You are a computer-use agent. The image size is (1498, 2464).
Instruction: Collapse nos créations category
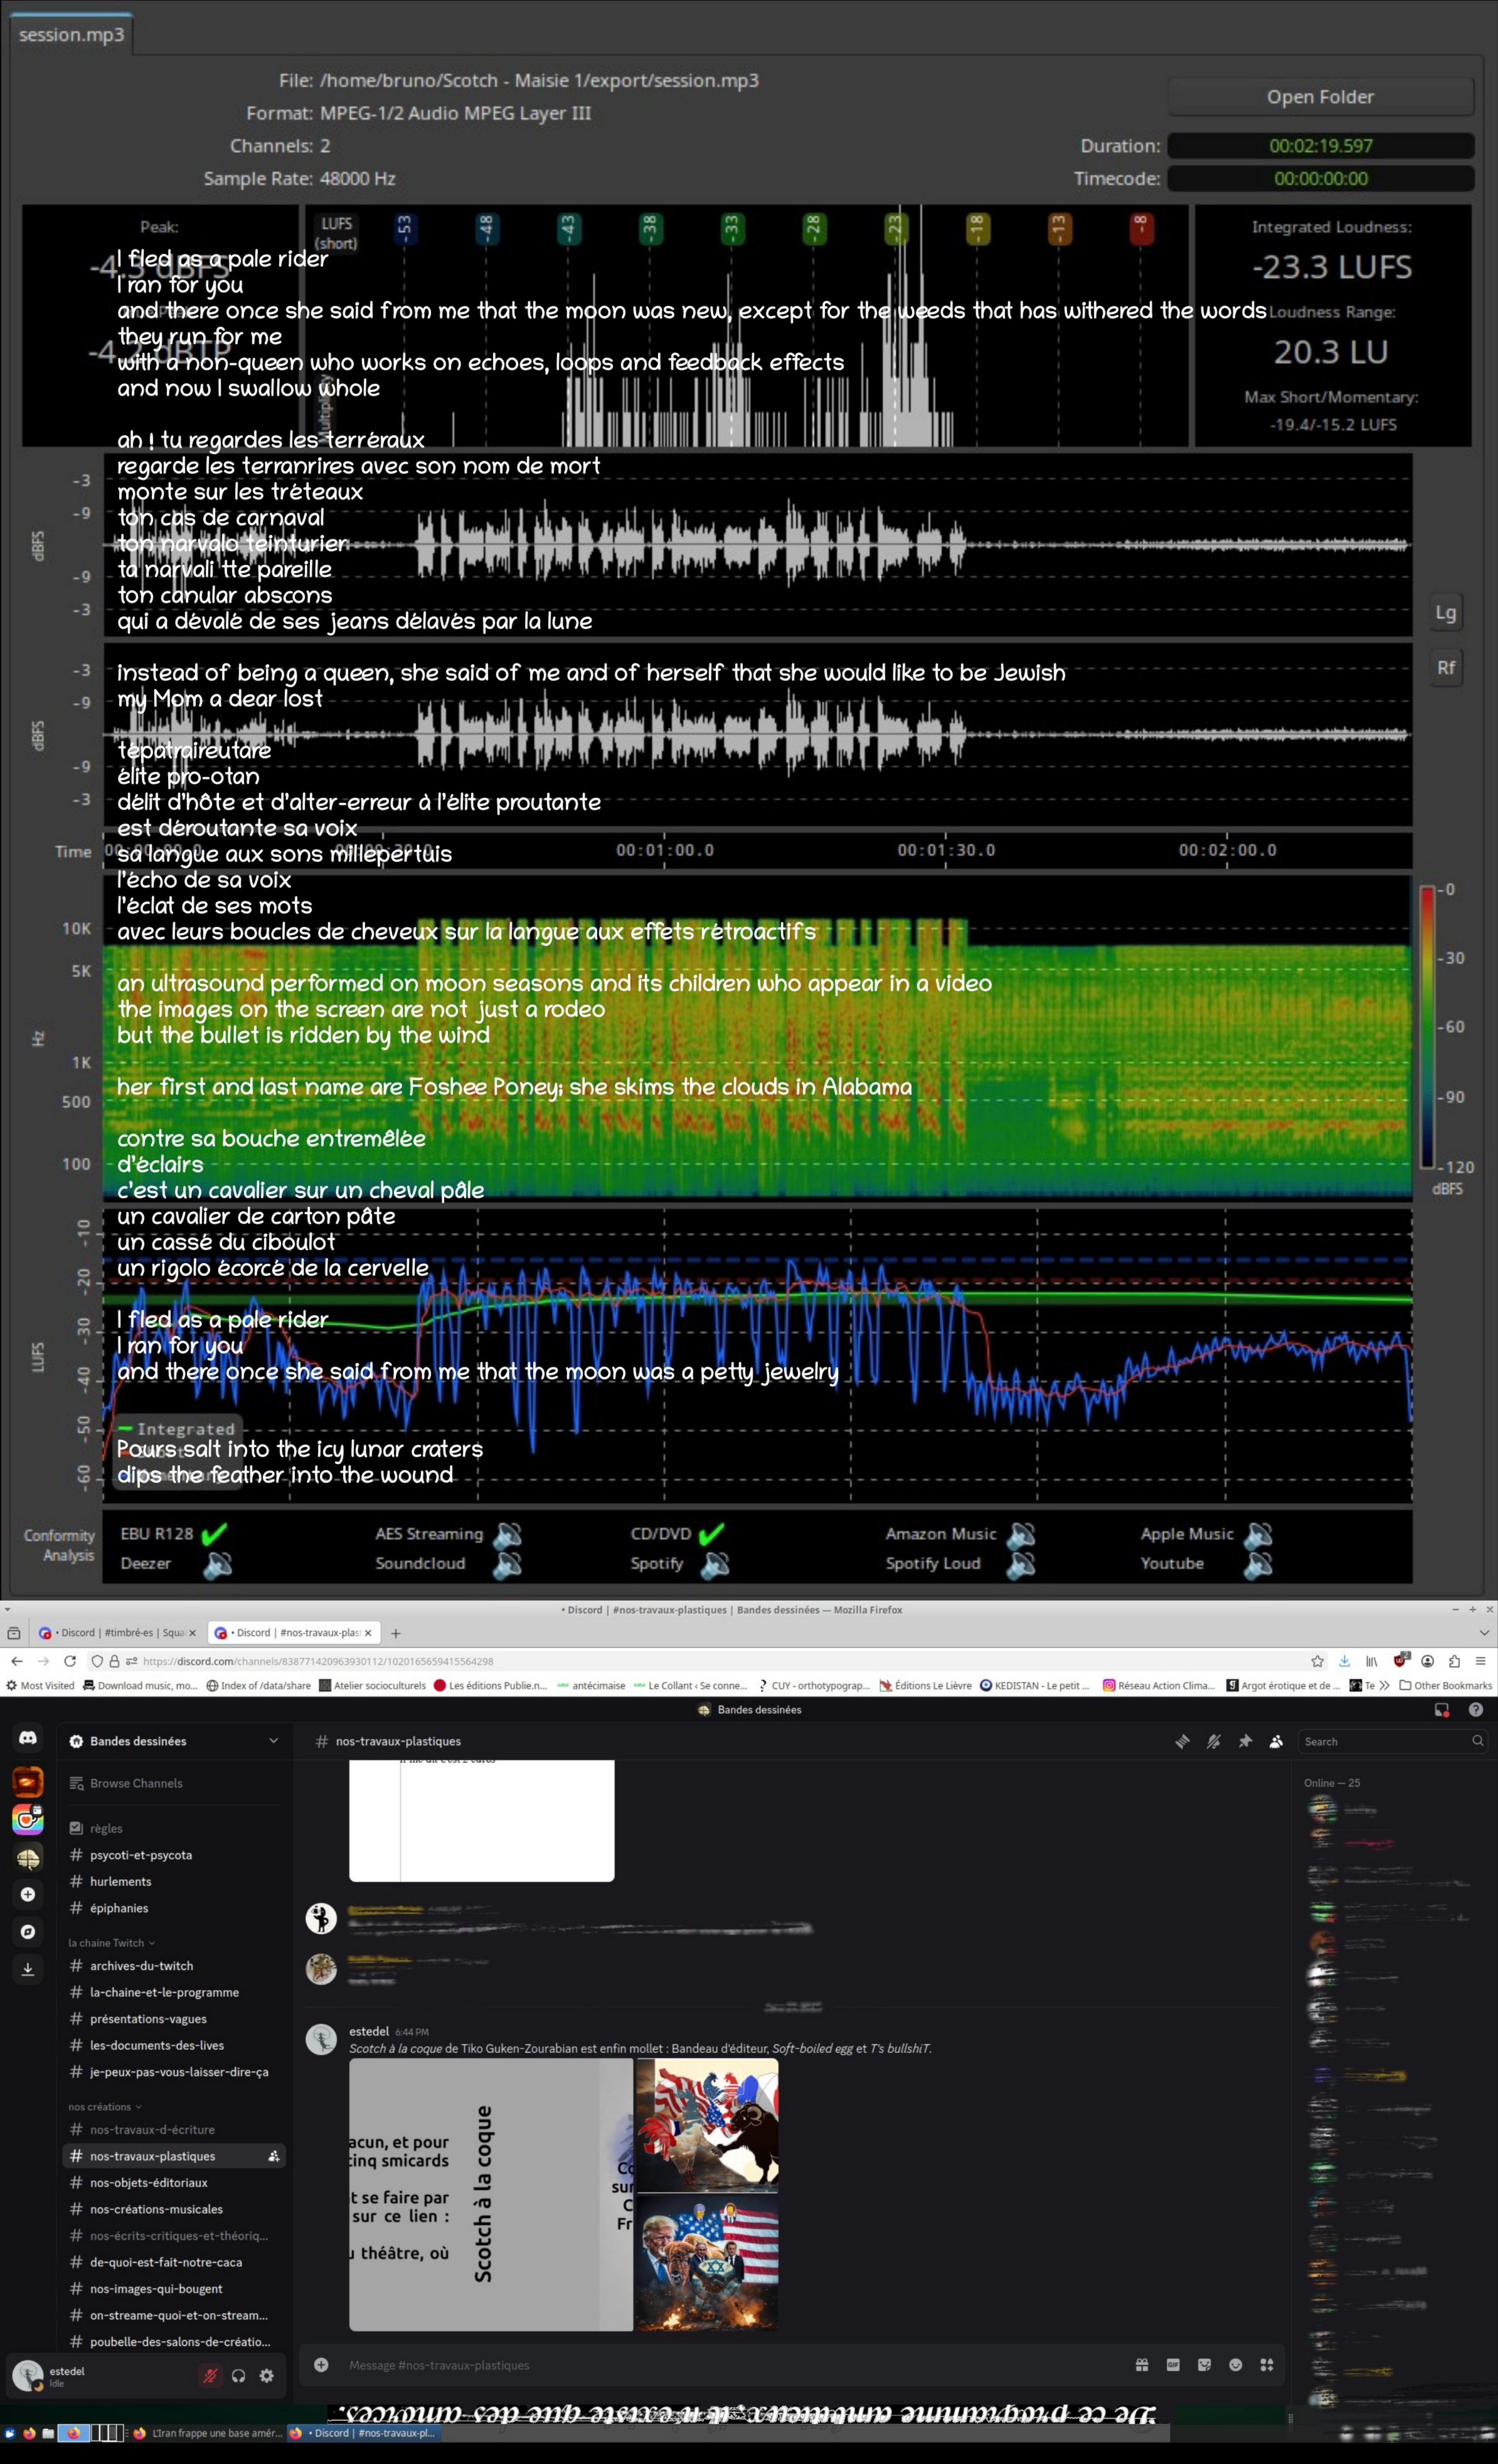tap(104, 2107)
